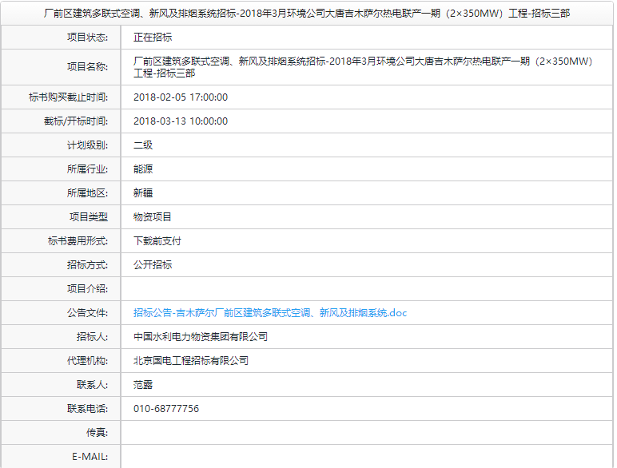The width and height of the screenshot is (617, 468).
Task: Click the phone number 010-68777756
Action: coord(166,409)
